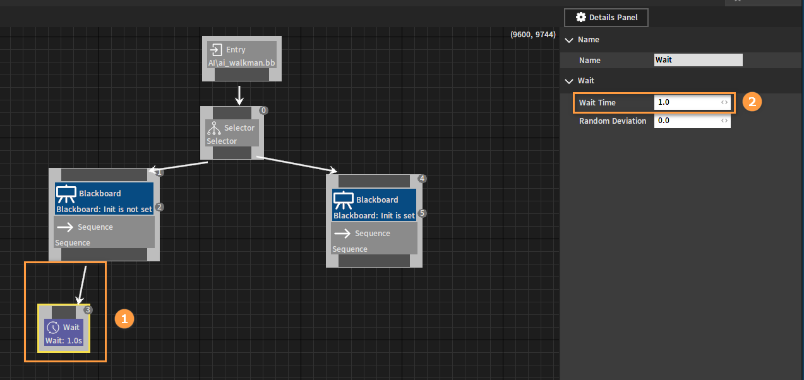The image size is (804, 380).
Task: Click the Wait node clock icon
Action: pos(54,328)
